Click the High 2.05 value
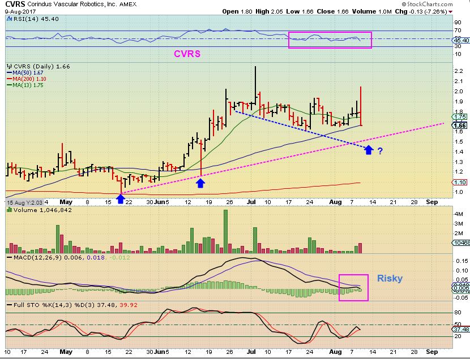 coord(269,12)
